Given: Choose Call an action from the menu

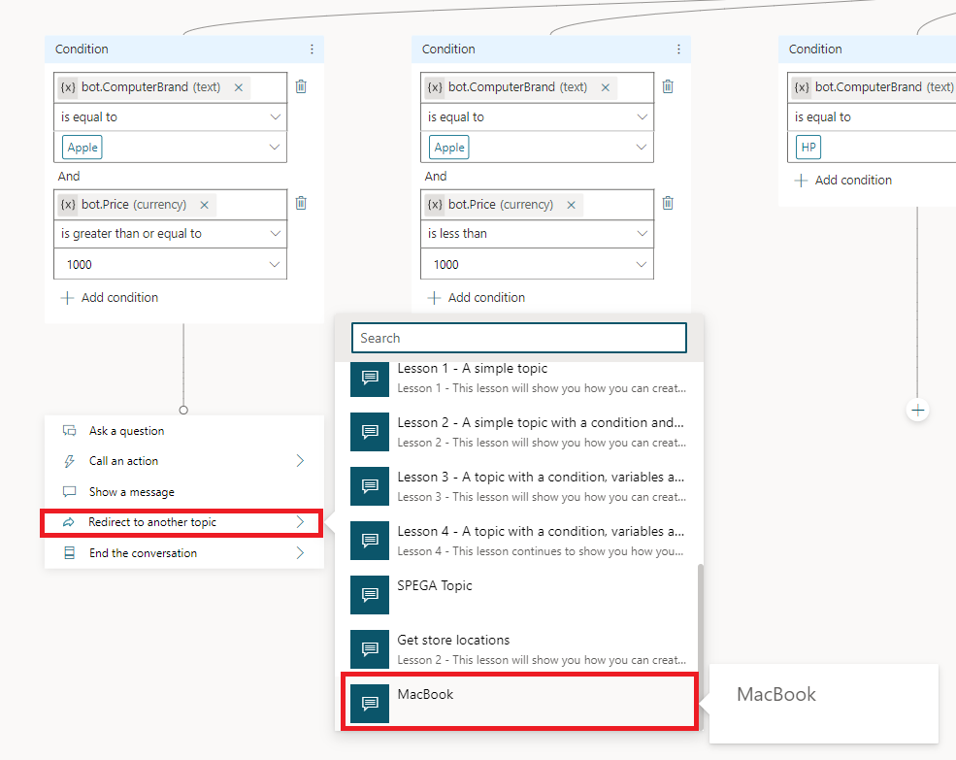Looking at the screenshot, I should point(183,461).
